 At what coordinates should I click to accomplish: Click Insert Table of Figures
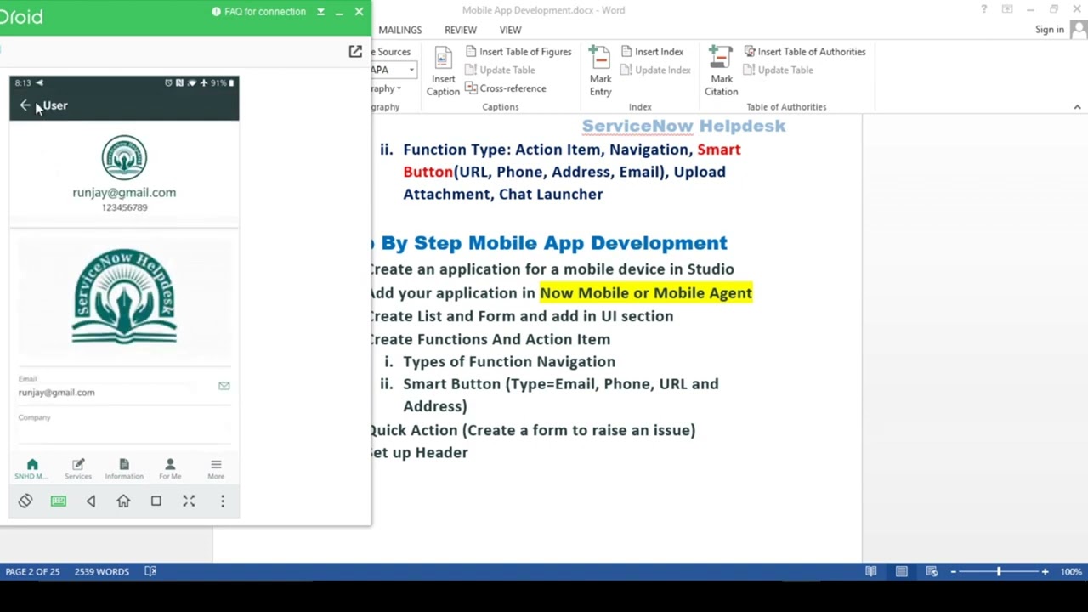518,52
